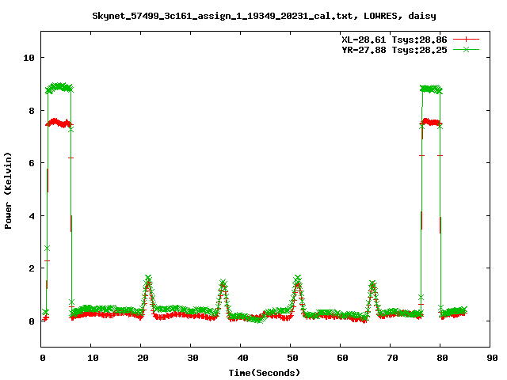Click the green peak near 51 seconds

click(x=298, y=278)
